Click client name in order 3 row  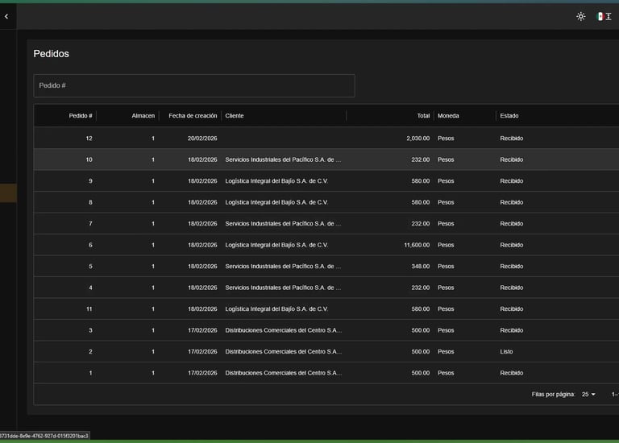(284, 330)
